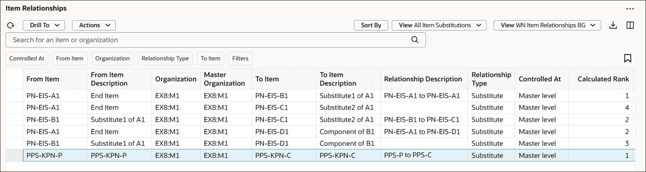This screenshot has height=172, width=646.
Task: Open the column layout icon
Action: point(630,25)
